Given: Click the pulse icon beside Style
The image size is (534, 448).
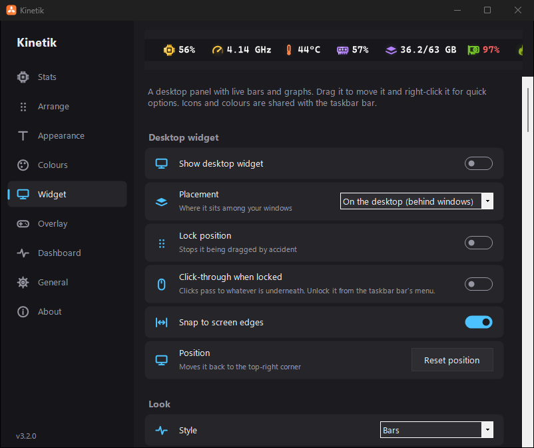Looking at the screenshot, I should pyautogui.click(x=161, y=430).
